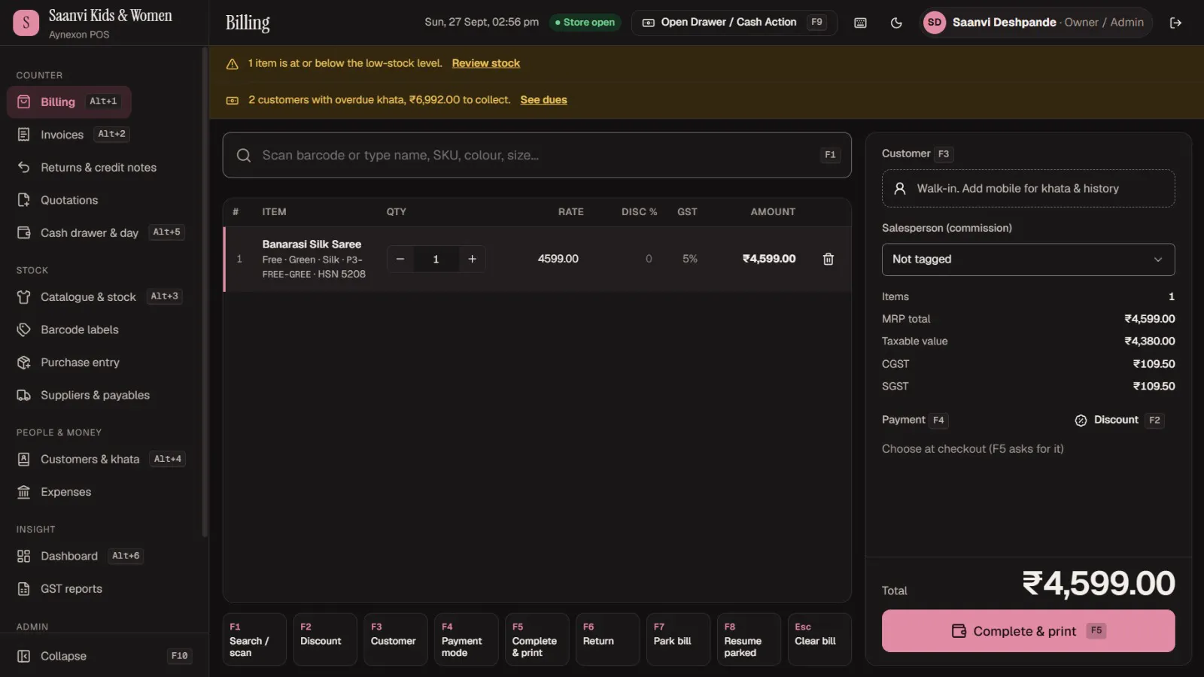Screen dimensions: 1204x677
Task: Open Barcode labels
Action: (x=68, y=329)
